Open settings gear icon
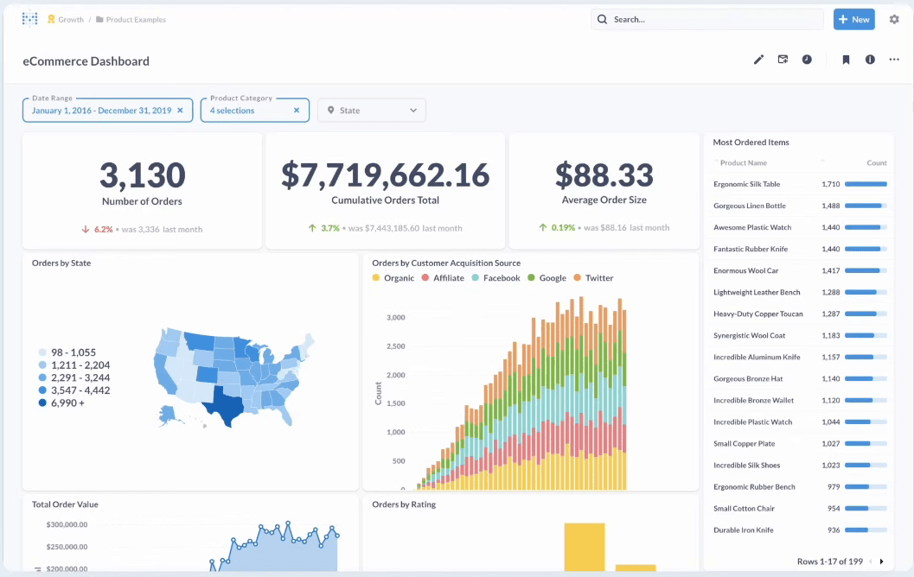This screenshot has width=914, height=577. coord(893,19)
